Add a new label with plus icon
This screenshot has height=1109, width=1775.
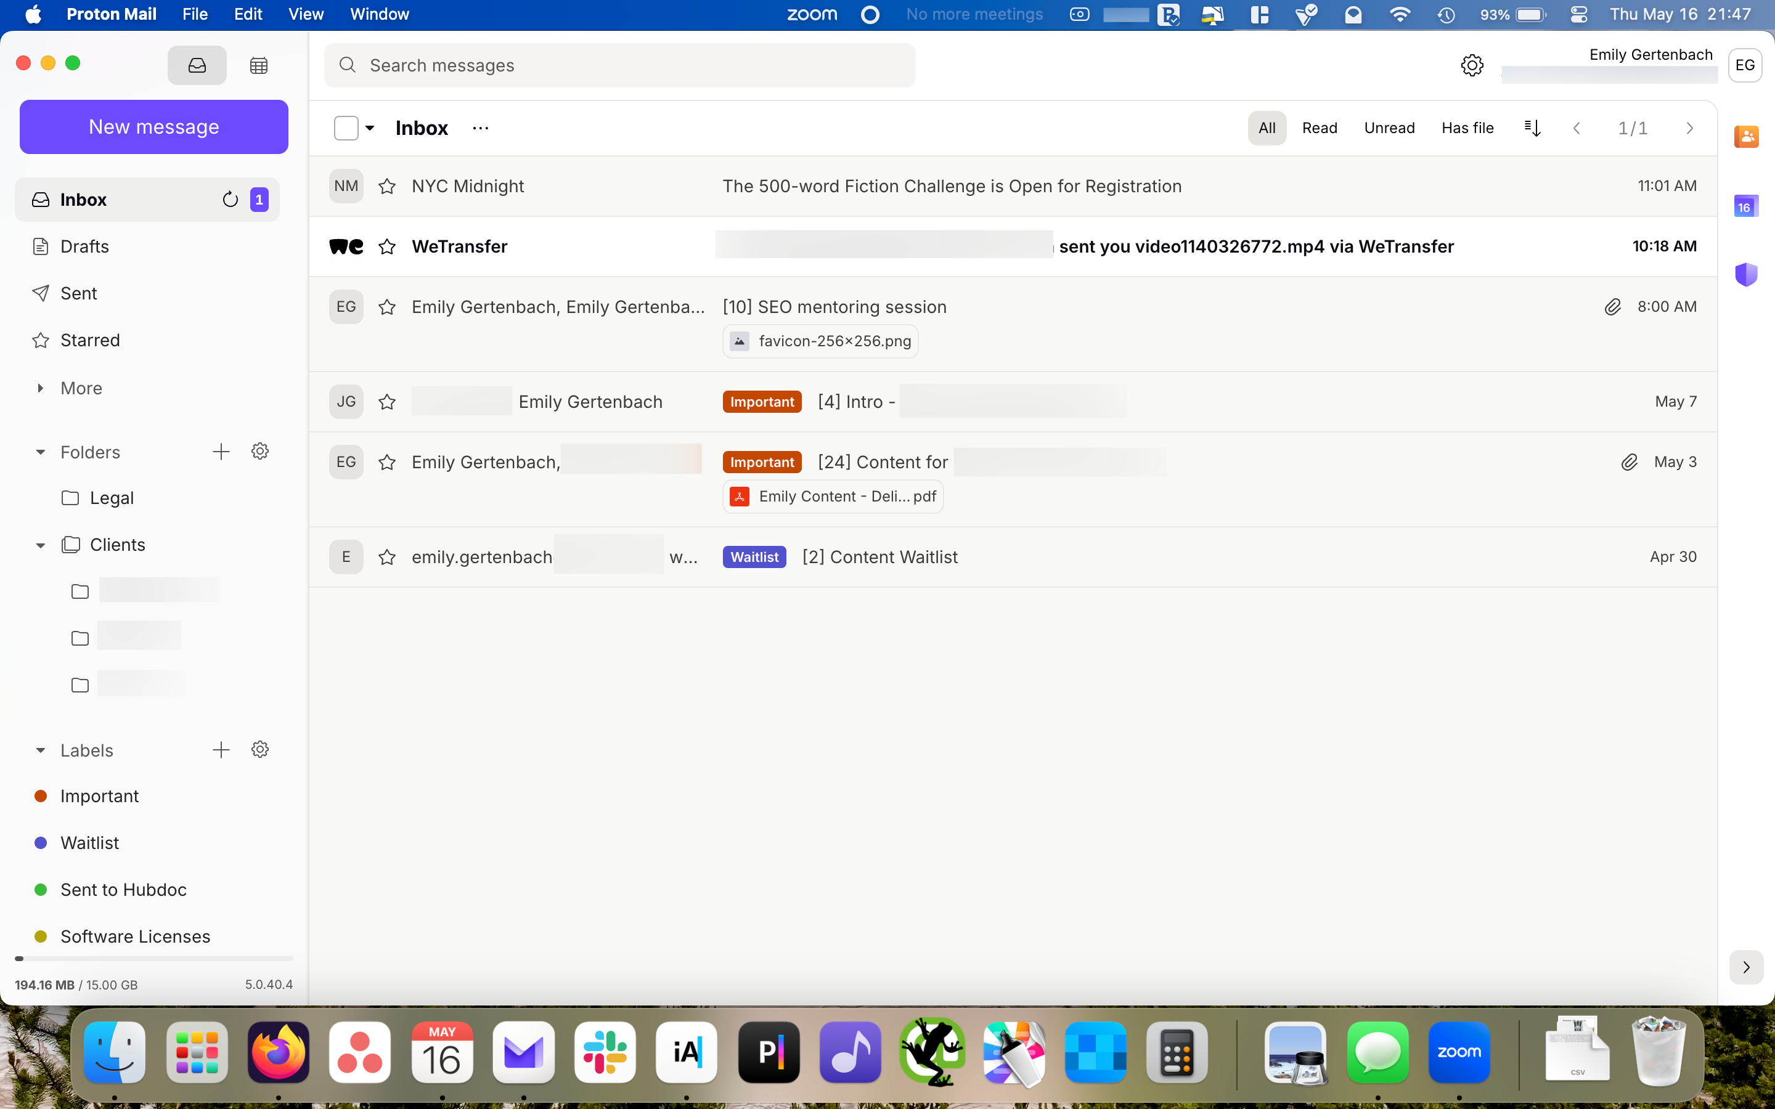point(221,750)
